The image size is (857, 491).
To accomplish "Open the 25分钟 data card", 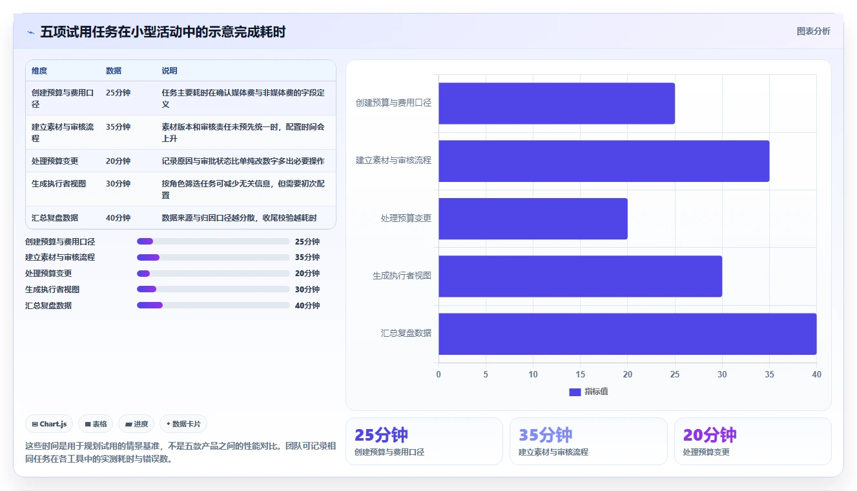I will pos(424,441).
